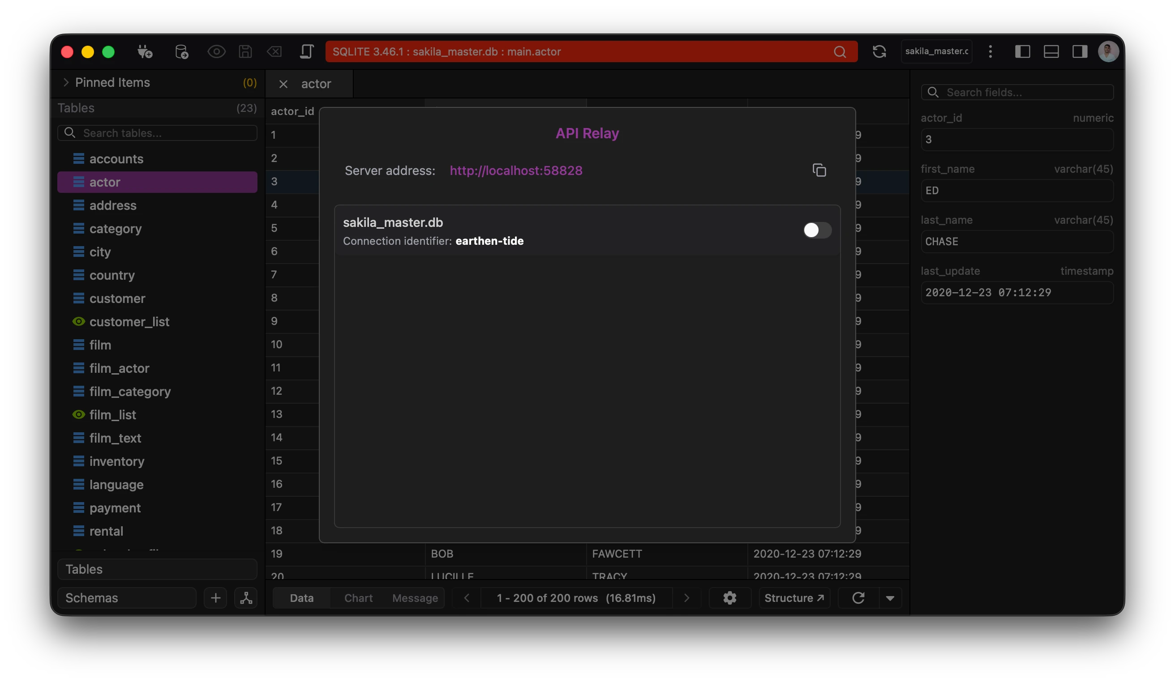Click the attach database icon

182,52
